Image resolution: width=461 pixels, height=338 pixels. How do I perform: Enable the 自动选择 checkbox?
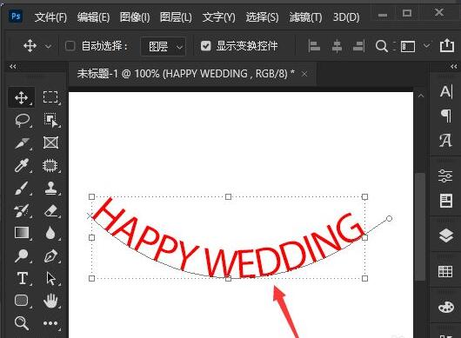70,46
